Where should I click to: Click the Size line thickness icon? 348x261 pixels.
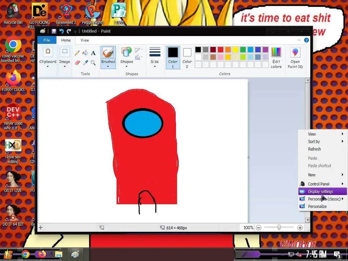(155, 52)
